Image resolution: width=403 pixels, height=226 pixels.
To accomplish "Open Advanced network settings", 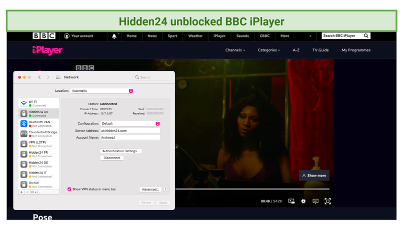I will 150,189.
